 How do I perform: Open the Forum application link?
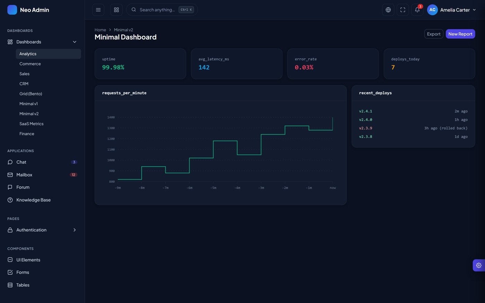point(42,187)
